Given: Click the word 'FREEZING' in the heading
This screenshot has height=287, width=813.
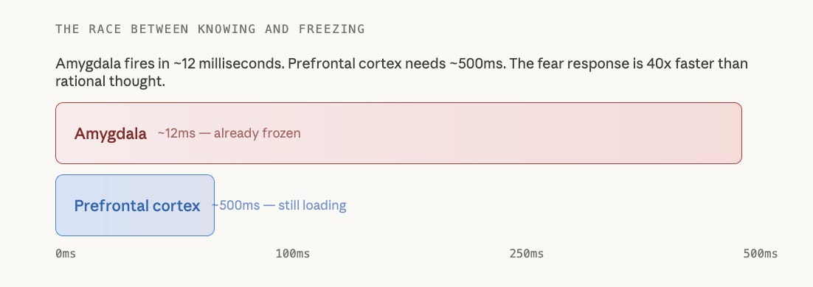Looking at the screenshot, I should tap(332, 29).
